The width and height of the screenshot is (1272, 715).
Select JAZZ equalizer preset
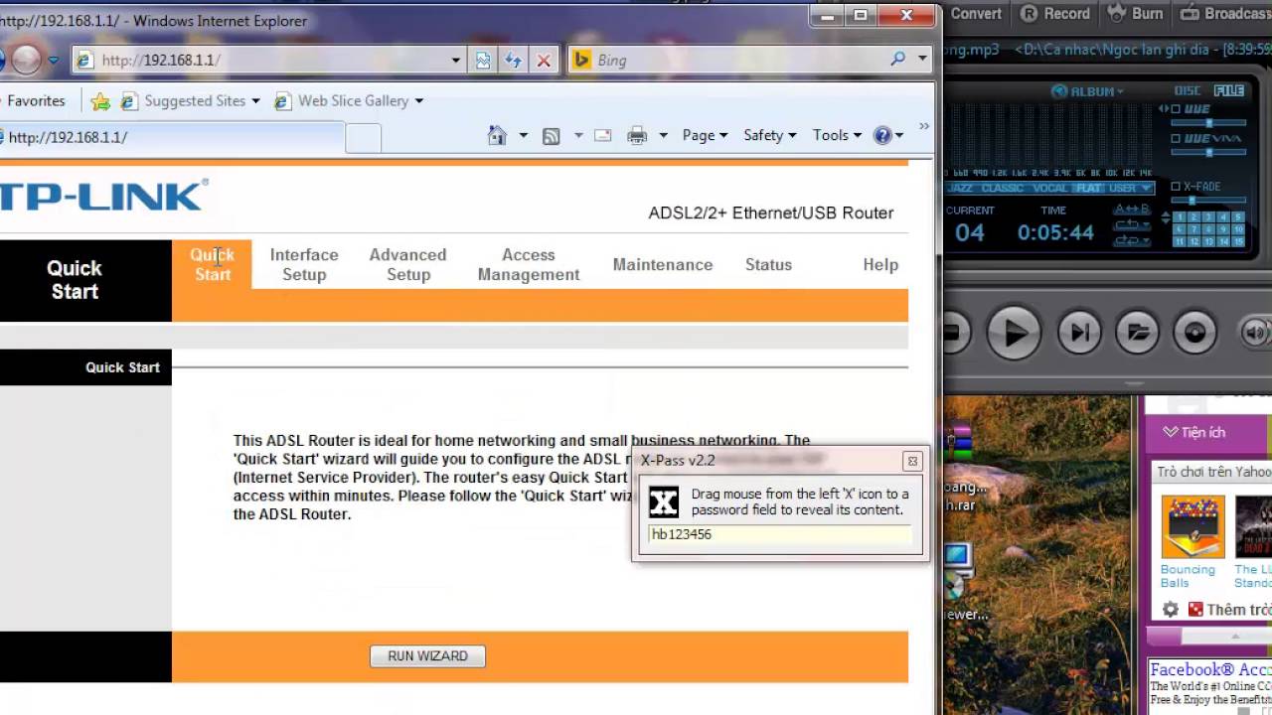(960, 188)
